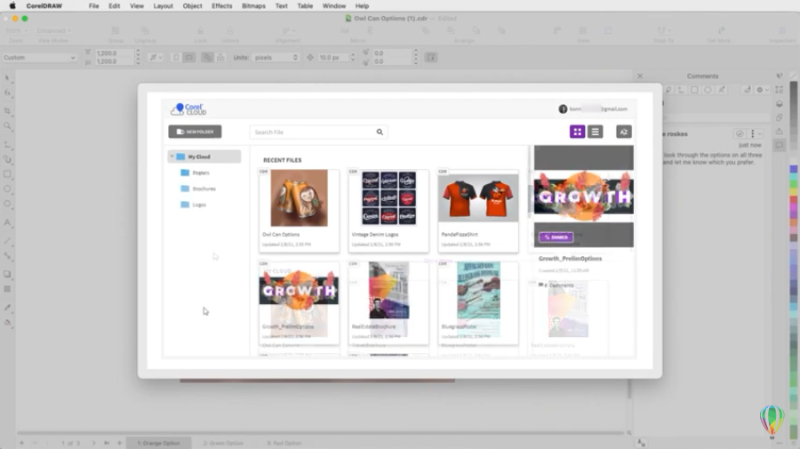
Task: Open the Edit menu
Action: [x=115, y=6]
